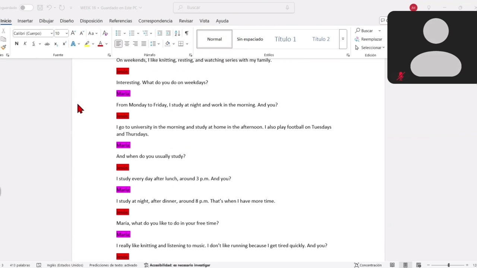Switch to web layout view
The height and width of the screenshot is (268, 477).
(418, 265)
